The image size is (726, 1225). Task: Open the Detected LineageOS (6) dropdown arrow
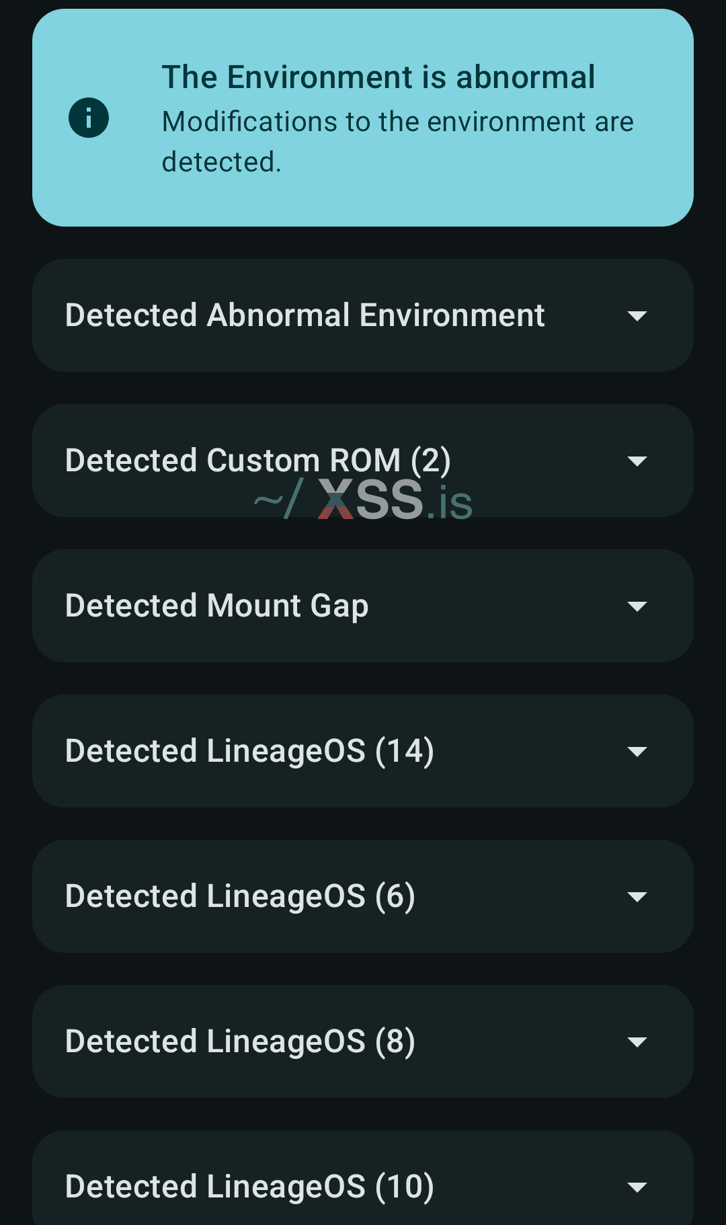[637, 896]
